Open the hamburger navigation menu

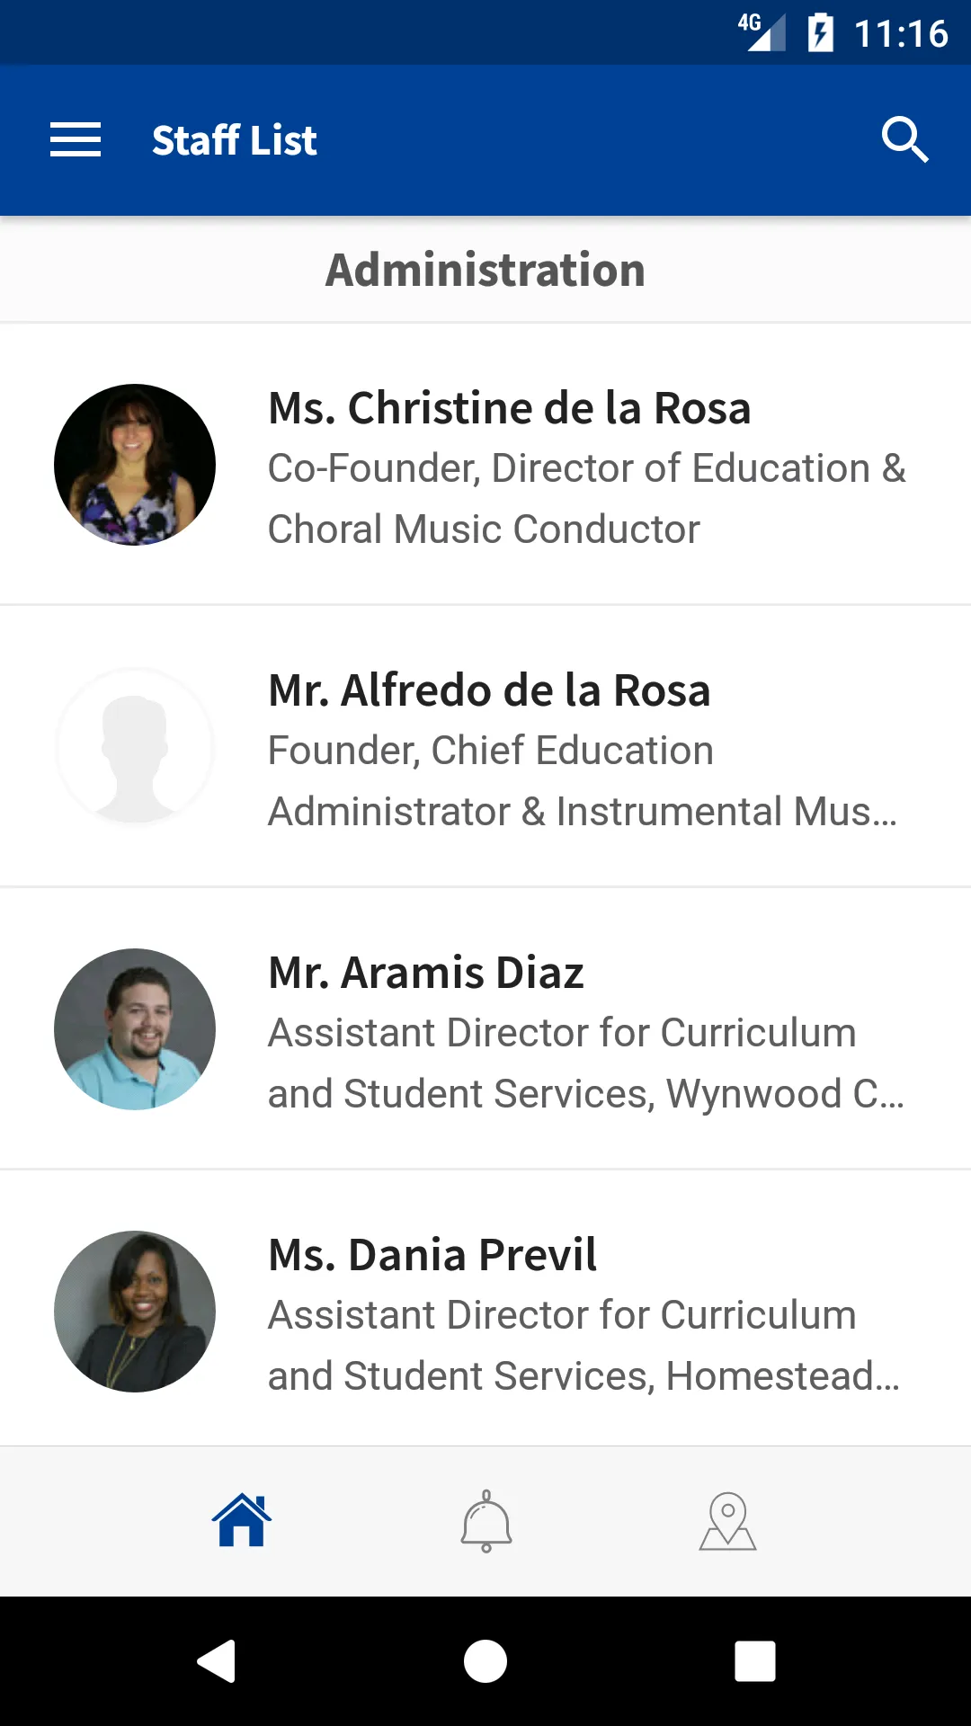[x=76, y=140]
